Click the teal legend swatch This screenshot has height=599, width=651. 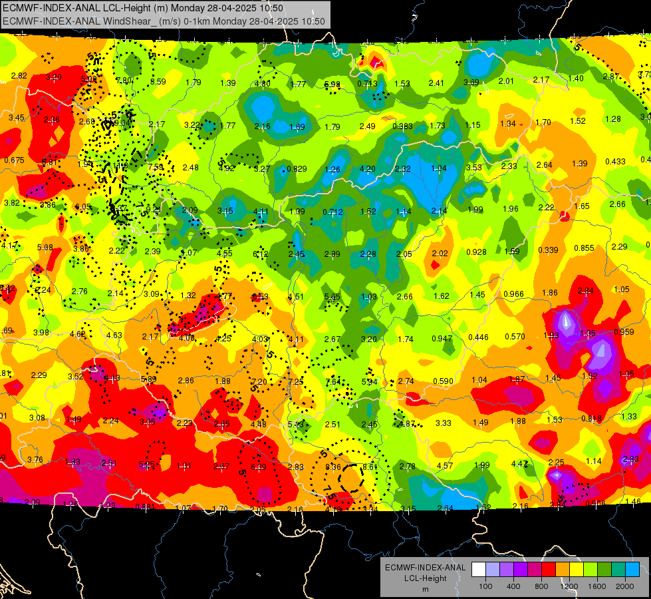pyautogui.click(x=618, y=570)
